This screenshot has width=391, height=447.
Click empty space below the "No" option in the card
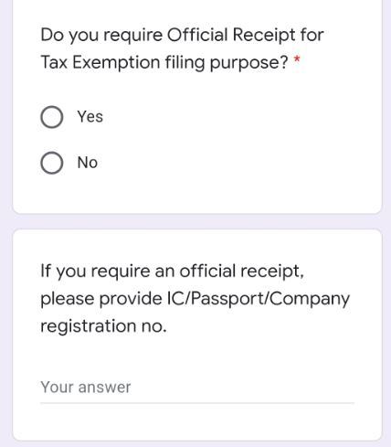[197, 194]
